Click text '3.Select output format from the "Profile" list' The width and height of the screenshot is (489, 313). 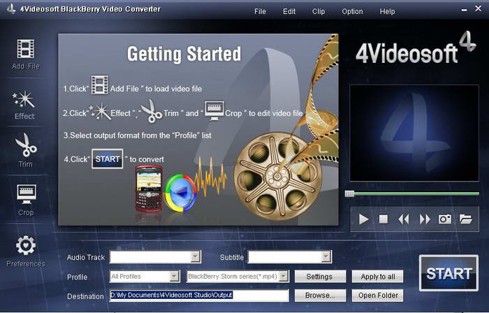pyautogui.click(x=138, y=136)
